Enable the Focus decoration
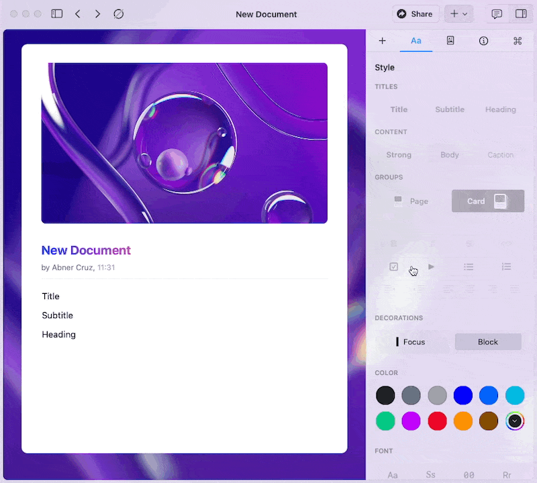 tap(411, 341)
